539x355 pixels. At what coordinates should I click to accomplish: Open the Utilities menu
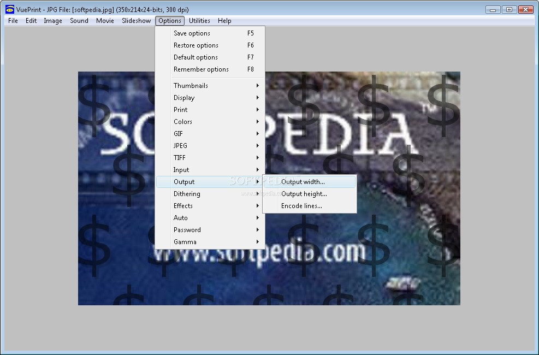[199, 21]
